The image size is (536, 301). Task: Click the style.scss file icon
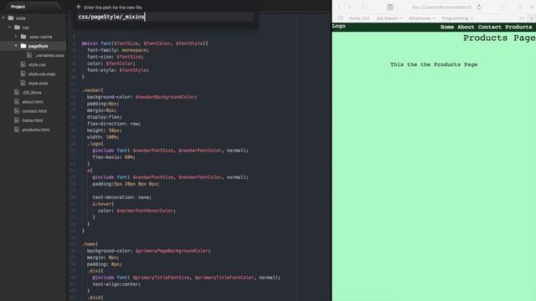[x=23, y=83]
